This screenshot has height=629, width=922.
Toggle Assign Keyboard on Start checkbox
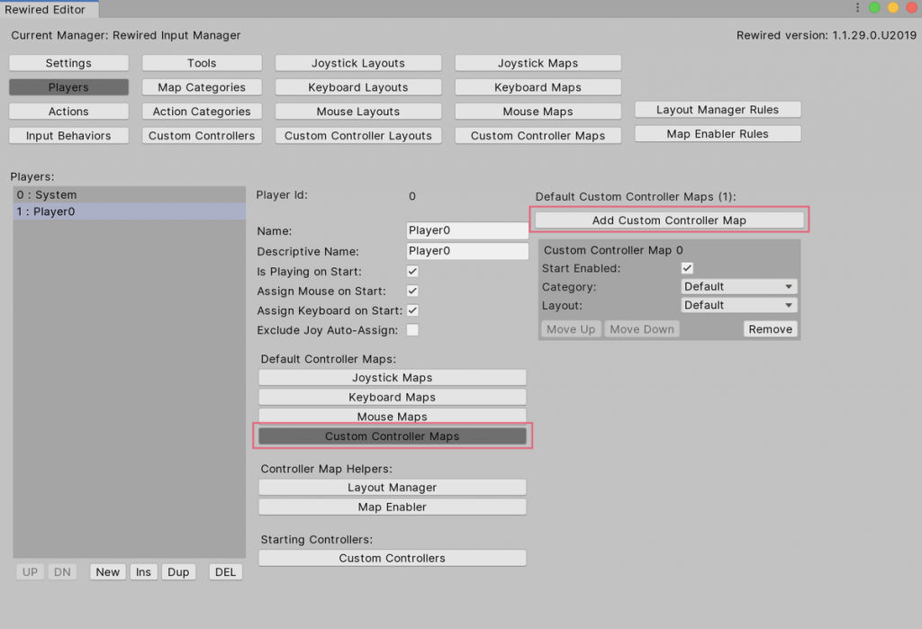412,310
